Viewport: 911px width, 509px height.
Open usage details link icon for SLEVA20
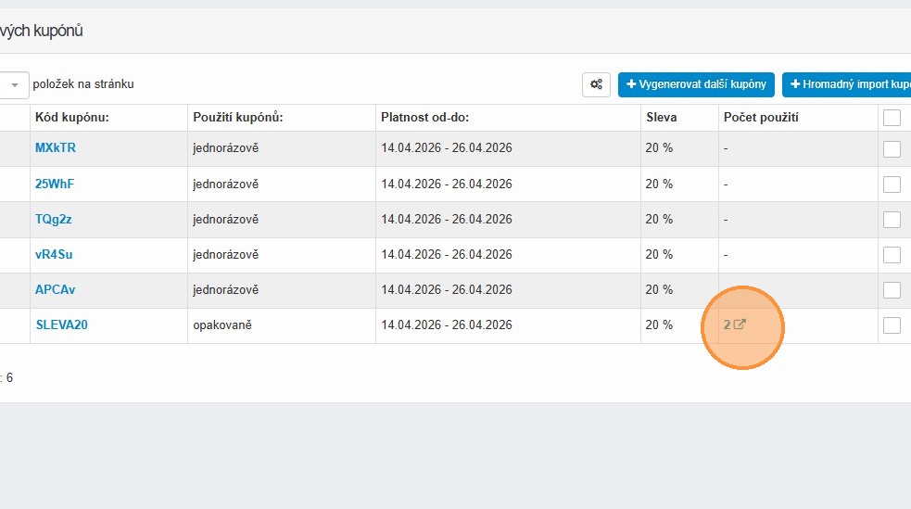740,324
